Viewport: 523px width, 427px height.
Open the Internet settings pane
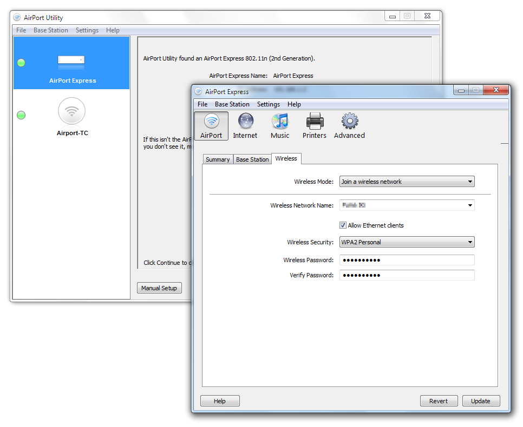point(245,126)
